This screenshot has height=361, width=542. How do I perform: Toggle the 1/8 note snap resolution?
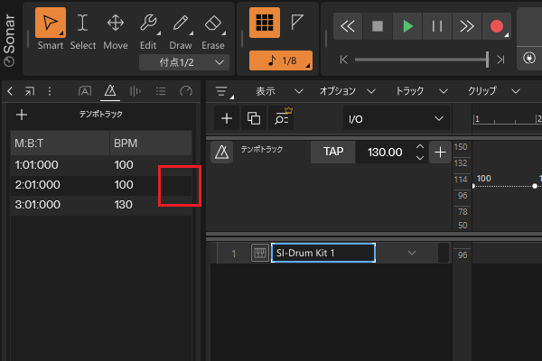281,61
